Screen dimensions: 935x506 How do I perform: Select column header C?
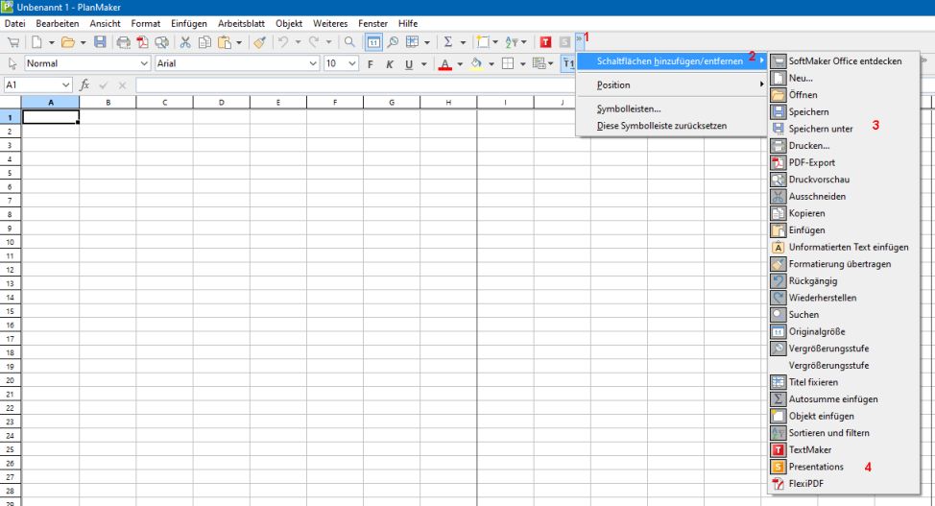click(x=164, y=103)
